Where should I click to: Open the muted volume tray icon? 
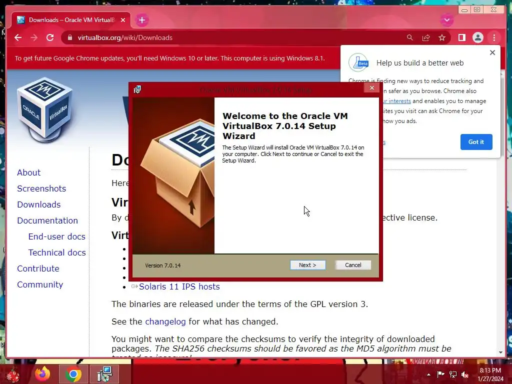click(465, 374)
